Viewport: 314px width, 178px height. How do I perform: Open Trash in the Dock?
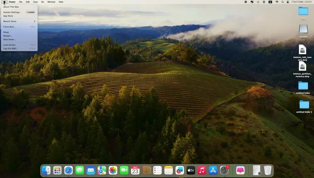(267, 170)
